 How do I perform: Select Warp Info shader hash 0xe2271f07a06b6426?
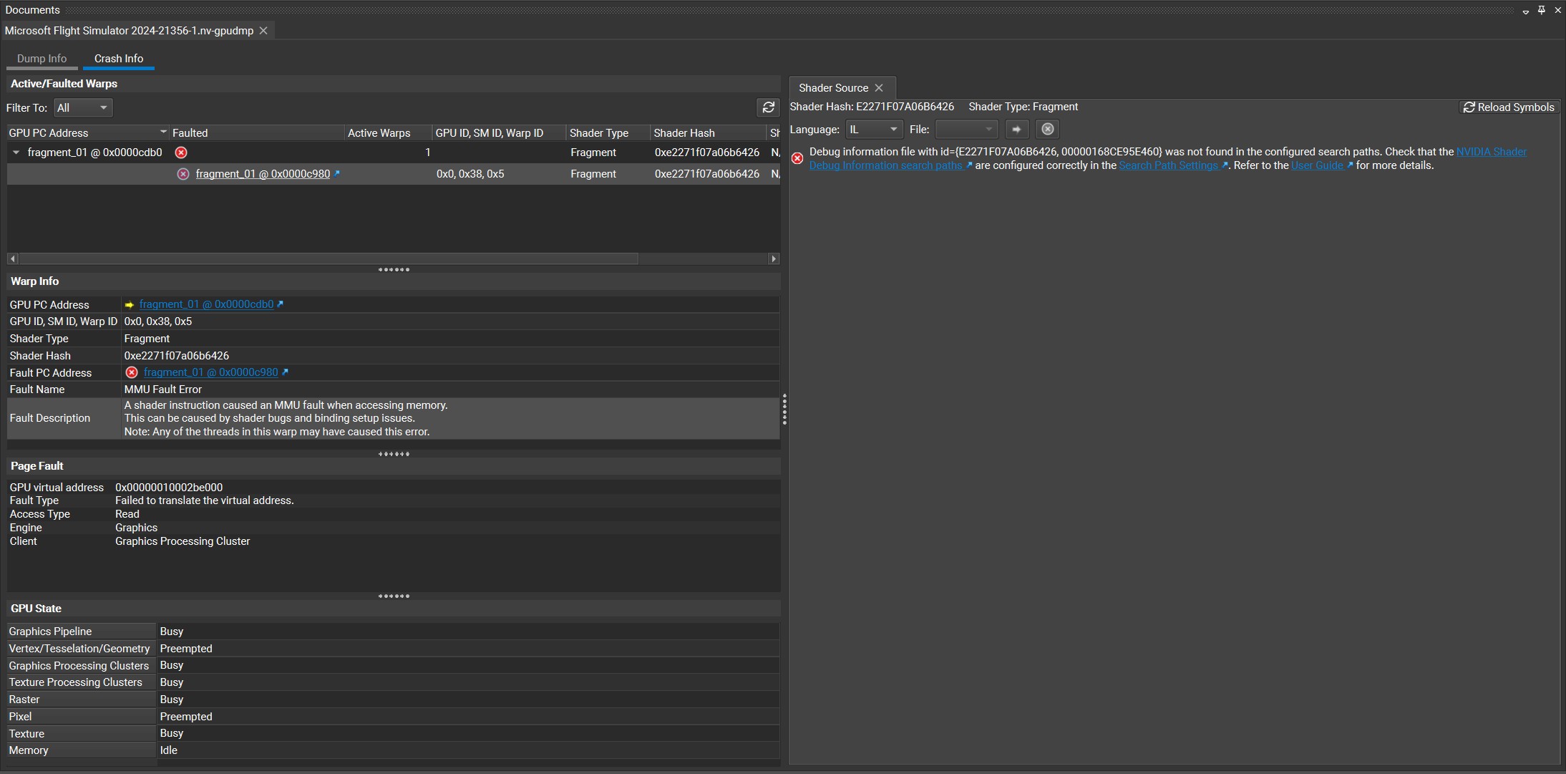pos(177,356)
